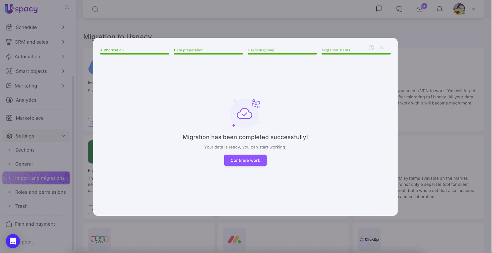Open the support chat widget button
The width and height of the screenshot is (492, 253).
click(13, 241)
